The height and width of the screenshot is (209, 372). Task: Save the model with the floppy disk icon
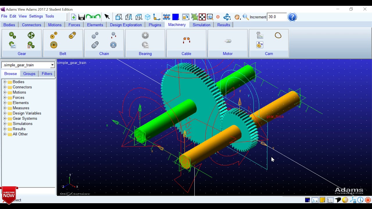82,17
